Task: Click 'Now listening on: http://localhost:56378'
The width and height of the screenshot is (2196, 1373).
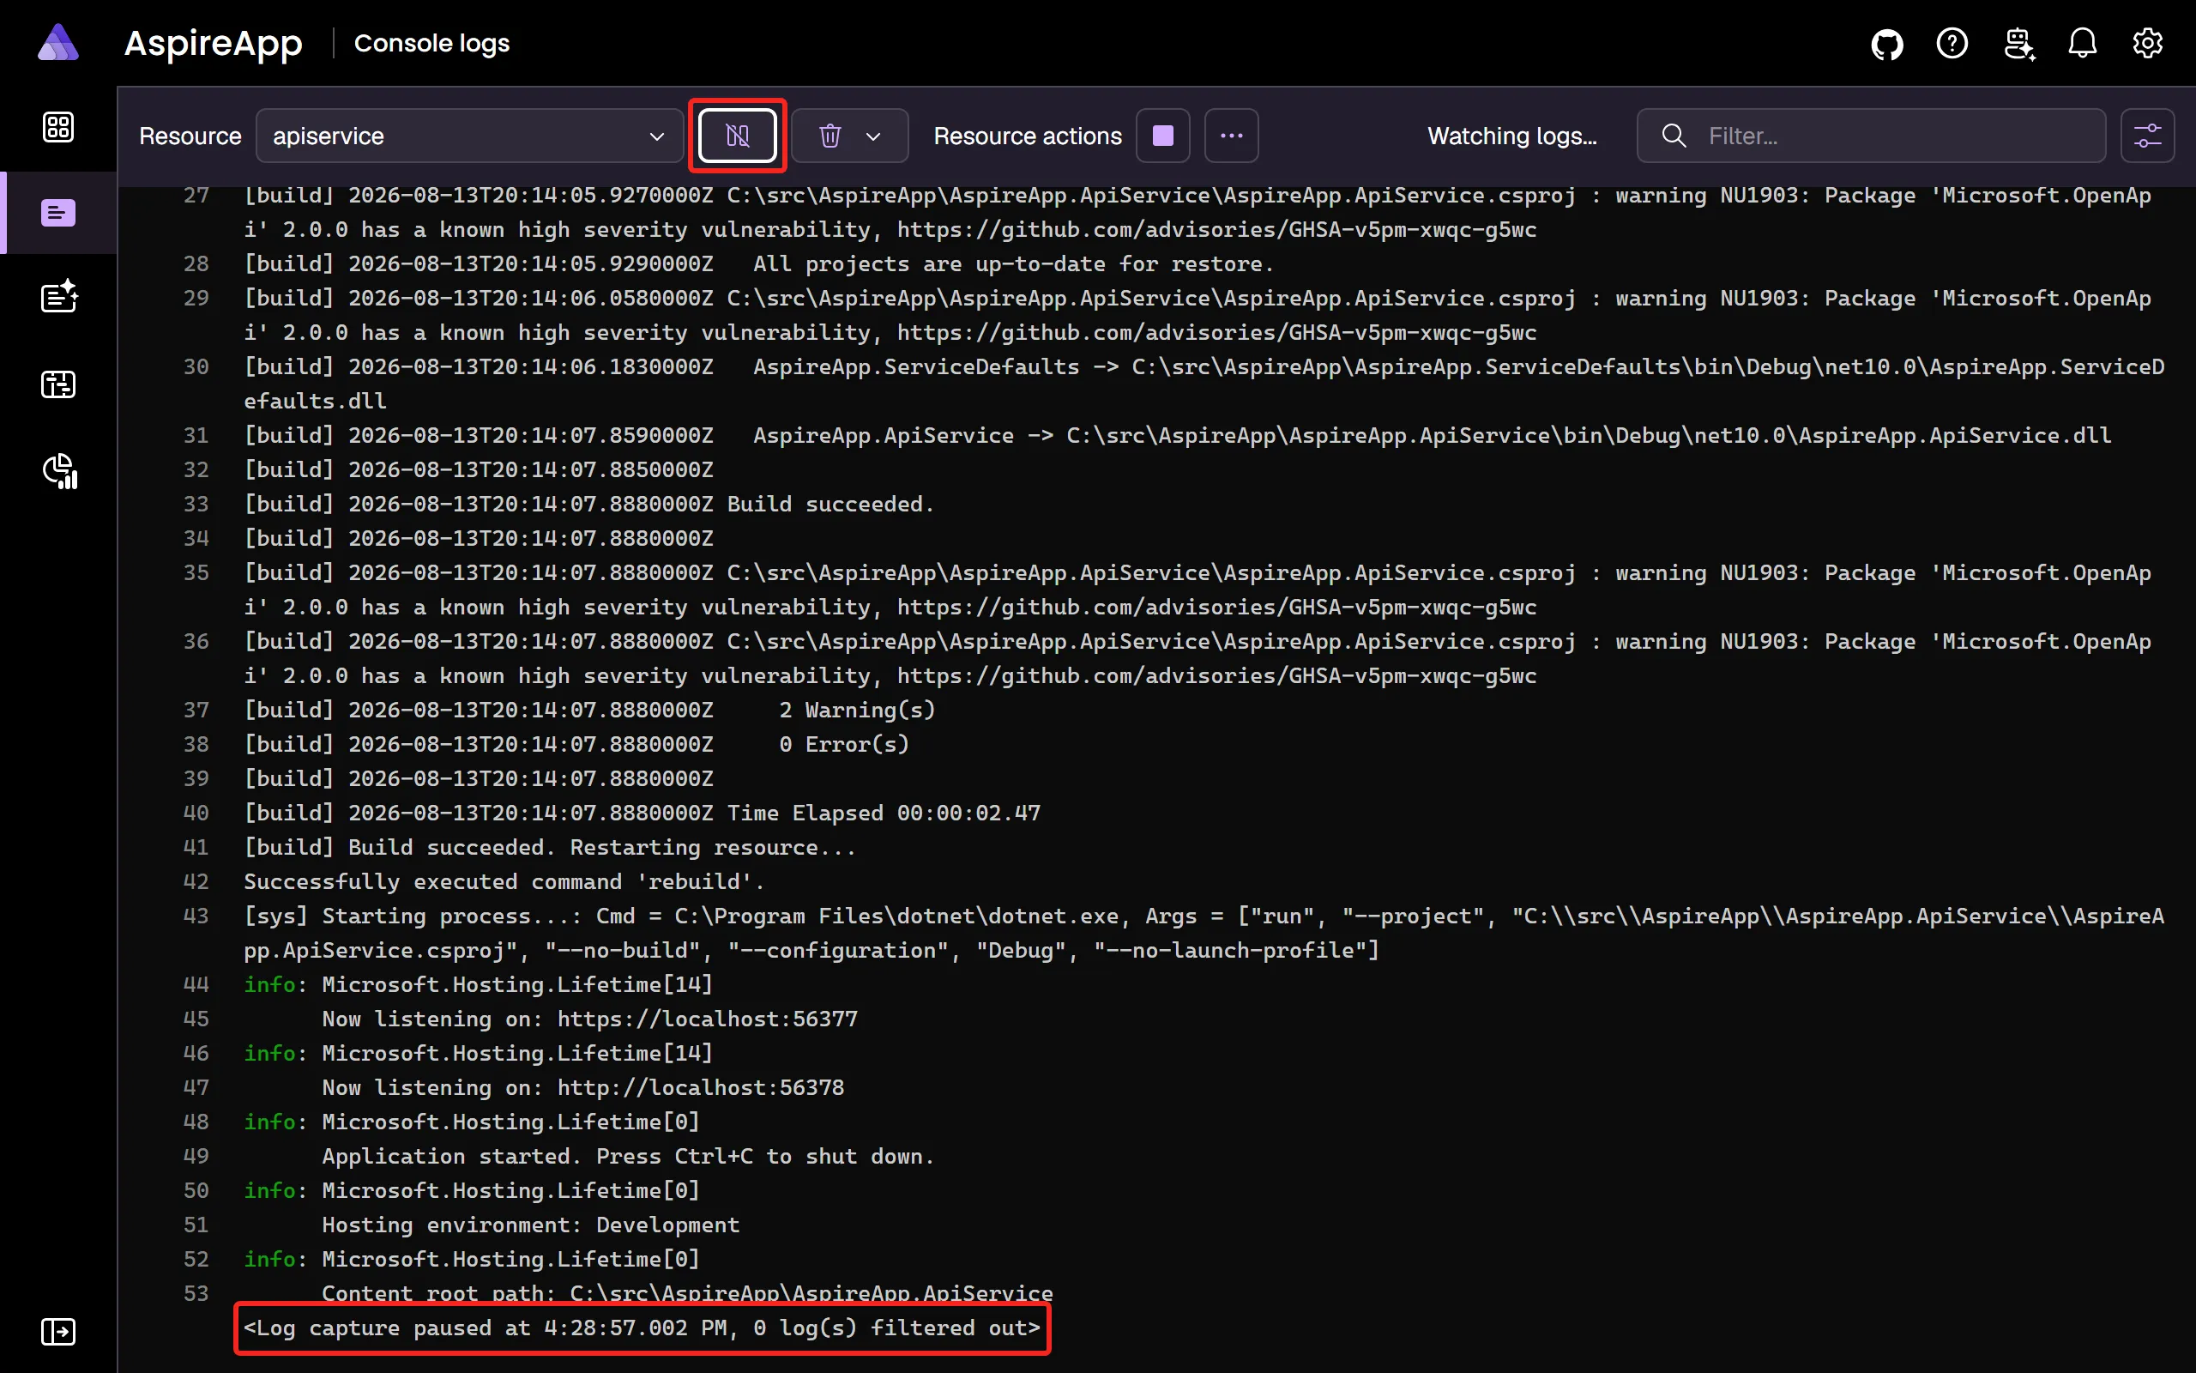Action: click(x=582, y=1087)
